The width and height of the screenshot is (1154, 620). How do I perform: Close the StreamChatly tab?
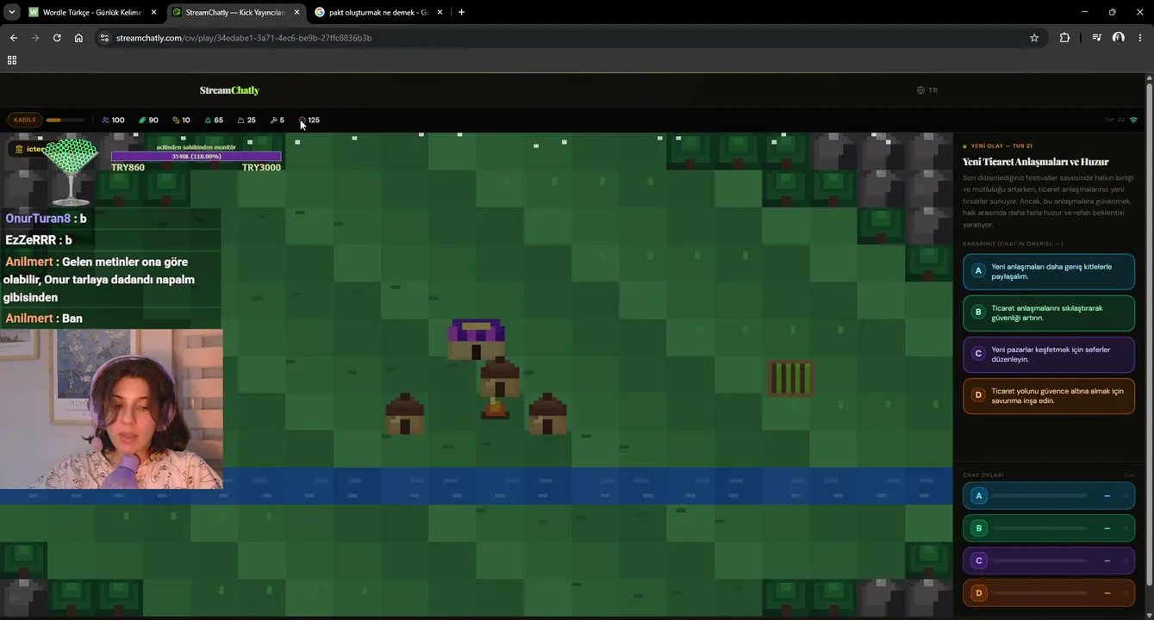click(297, 12)
